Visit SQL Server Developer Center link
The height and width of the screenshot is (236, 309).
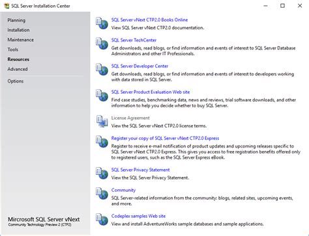coord(140,66)
